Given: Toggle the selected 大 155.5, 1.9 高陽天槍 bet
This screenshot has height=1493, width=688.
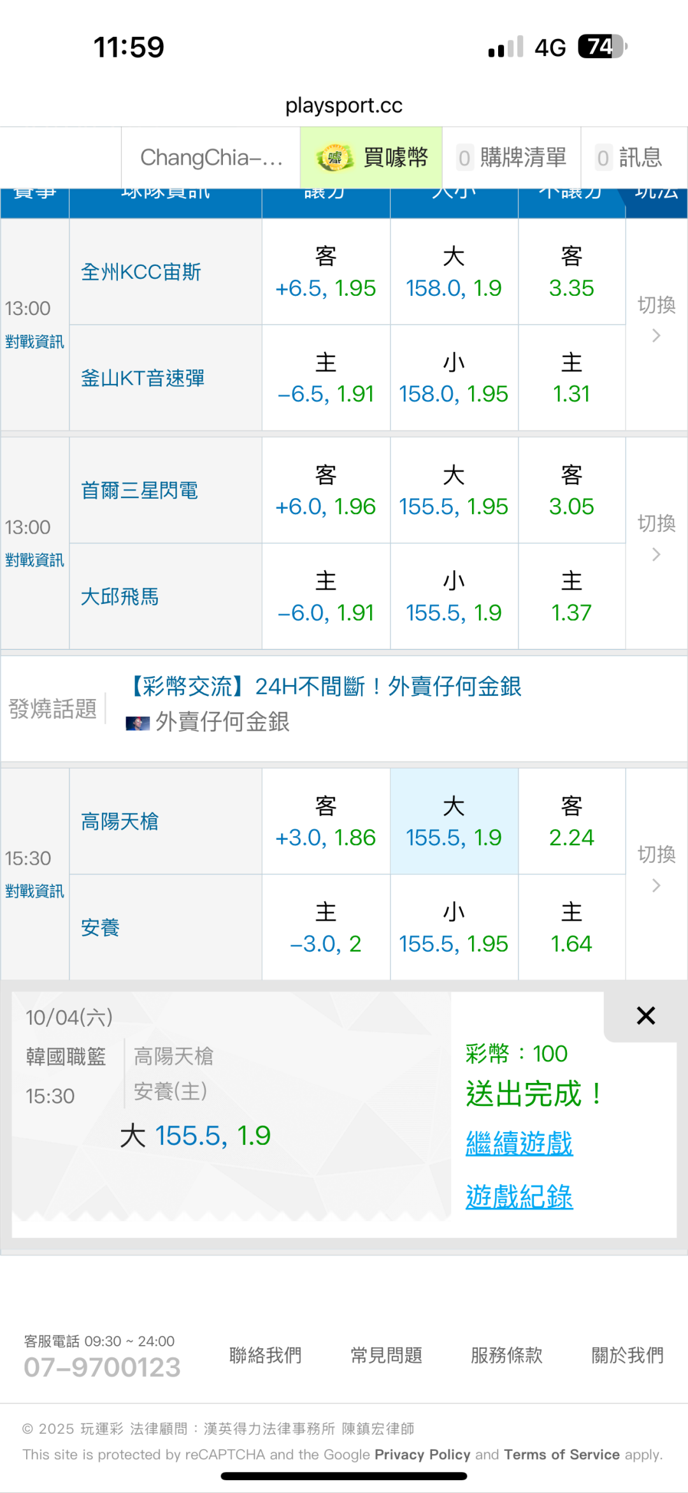Looking at the screenshot, I should tap(454, 821).
